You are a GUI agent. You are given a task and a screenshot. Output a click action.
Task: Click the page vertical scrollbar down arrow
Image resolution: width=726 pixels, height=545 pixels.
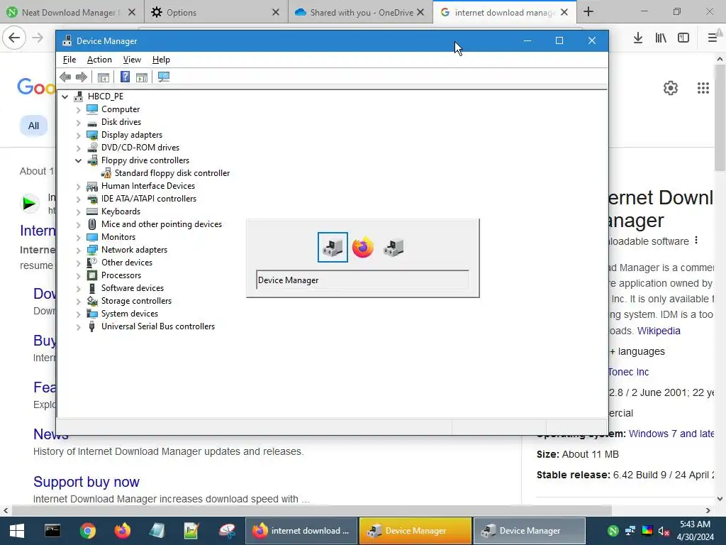point(720,499)
